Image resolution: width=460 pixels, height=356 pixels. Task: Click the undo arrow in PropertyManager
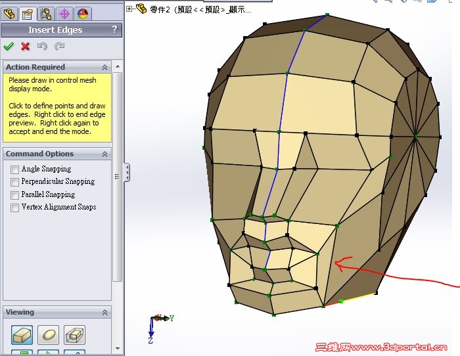42,47
